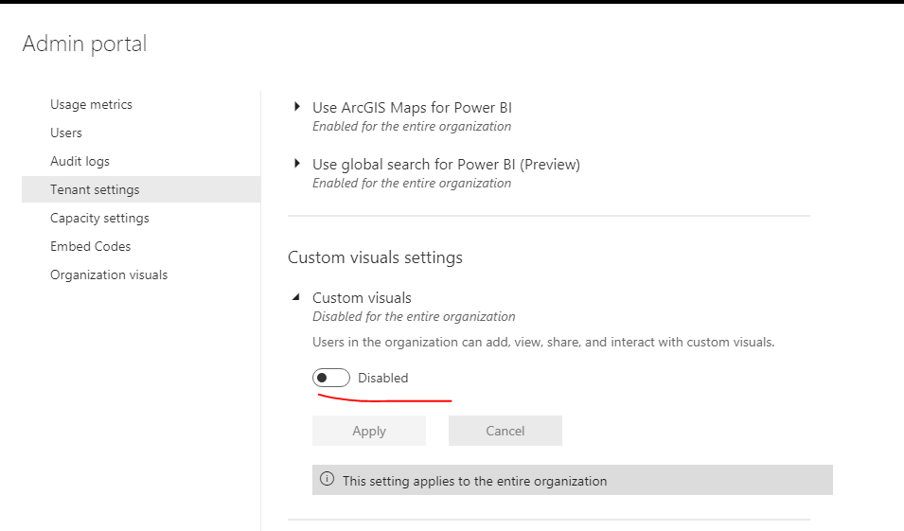Click the custom visuals description sentence

(x=543, y=342)
